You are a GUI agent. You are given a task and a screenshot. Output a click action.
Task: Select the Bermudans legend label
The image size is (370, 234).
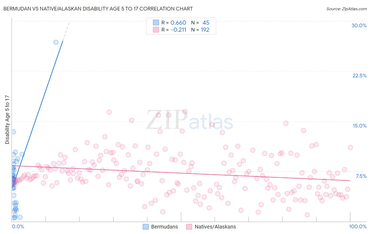[x=164, y=227]
